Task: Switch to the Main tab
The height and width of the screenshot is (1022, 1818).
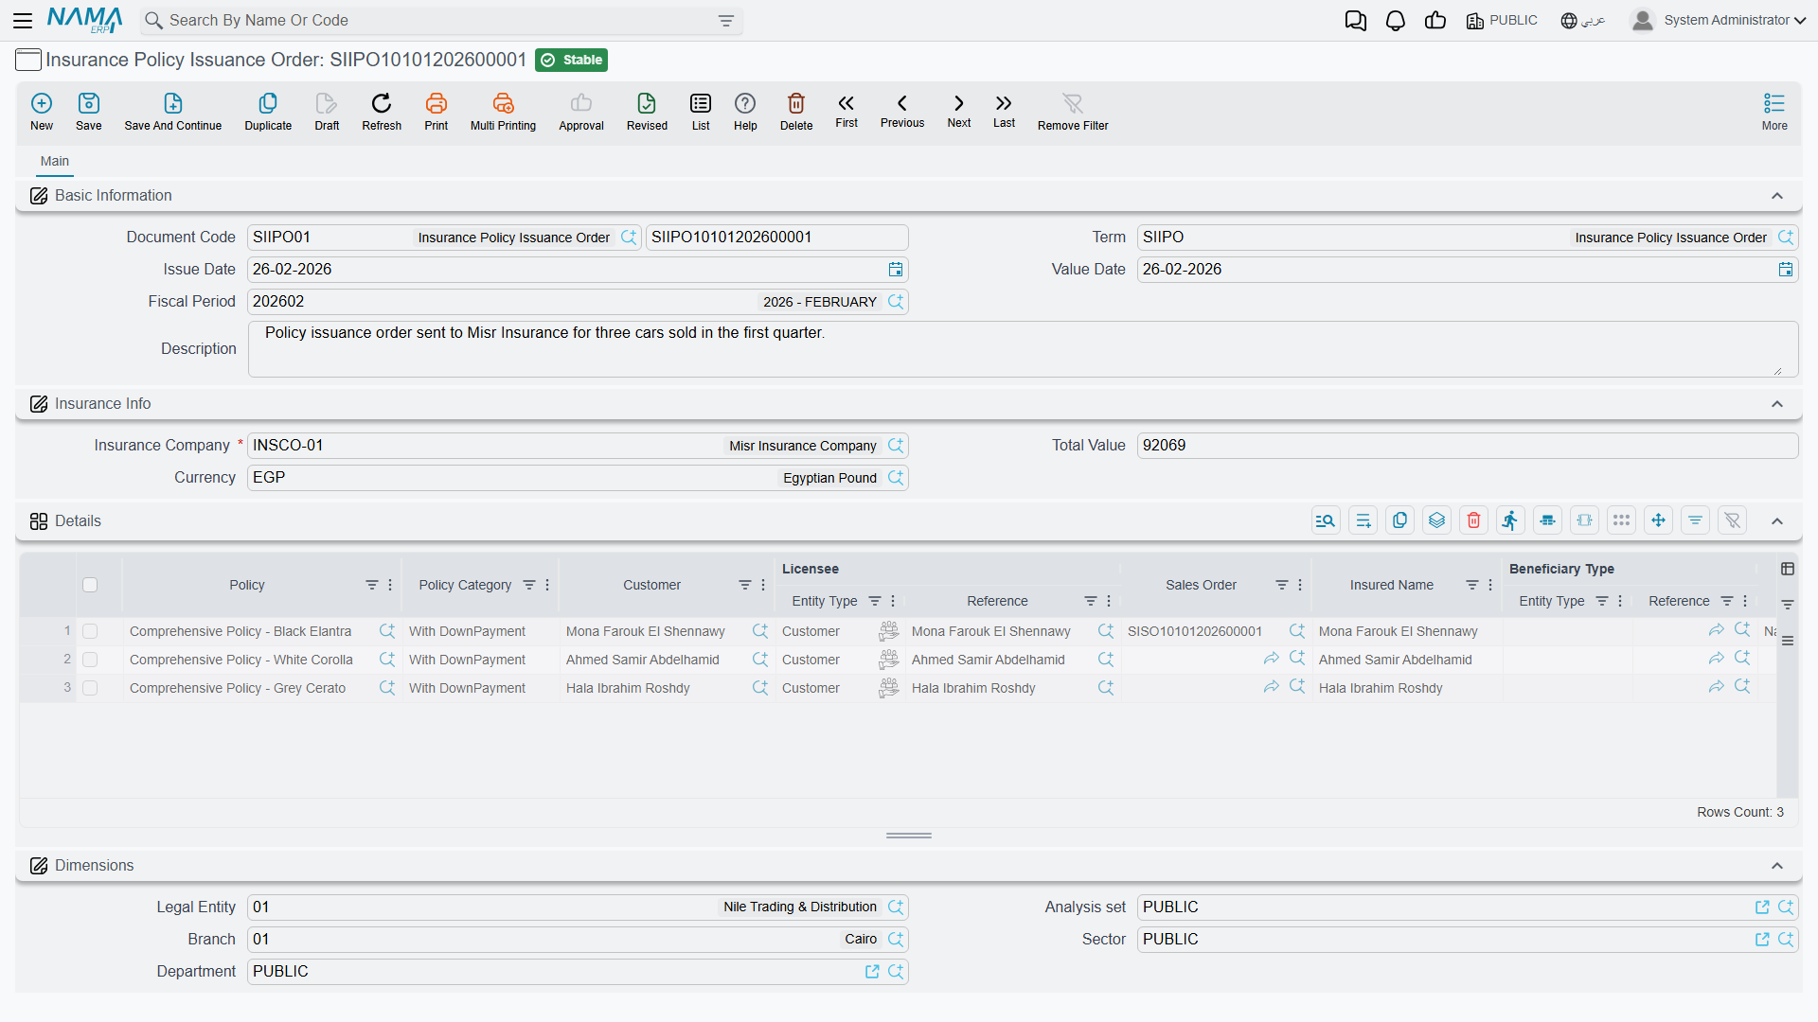Action: tap(55, 162)
